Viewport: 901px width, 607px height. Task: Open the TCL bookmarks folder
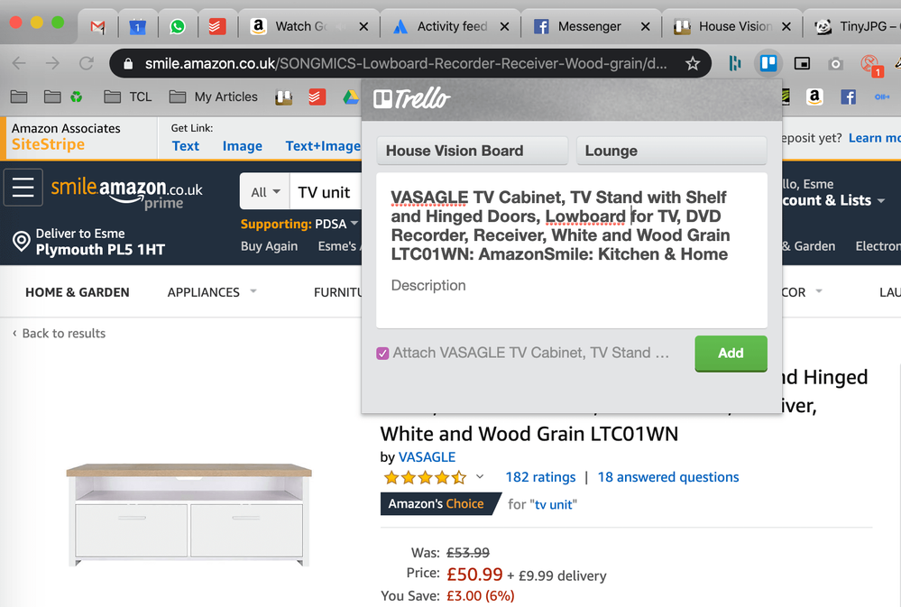pos(127,97)
